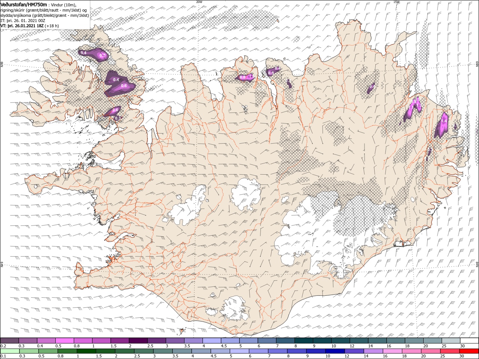479x359 pixels.
Task: Pick the top-row white swatch after 30
Action: click(469, 341)
